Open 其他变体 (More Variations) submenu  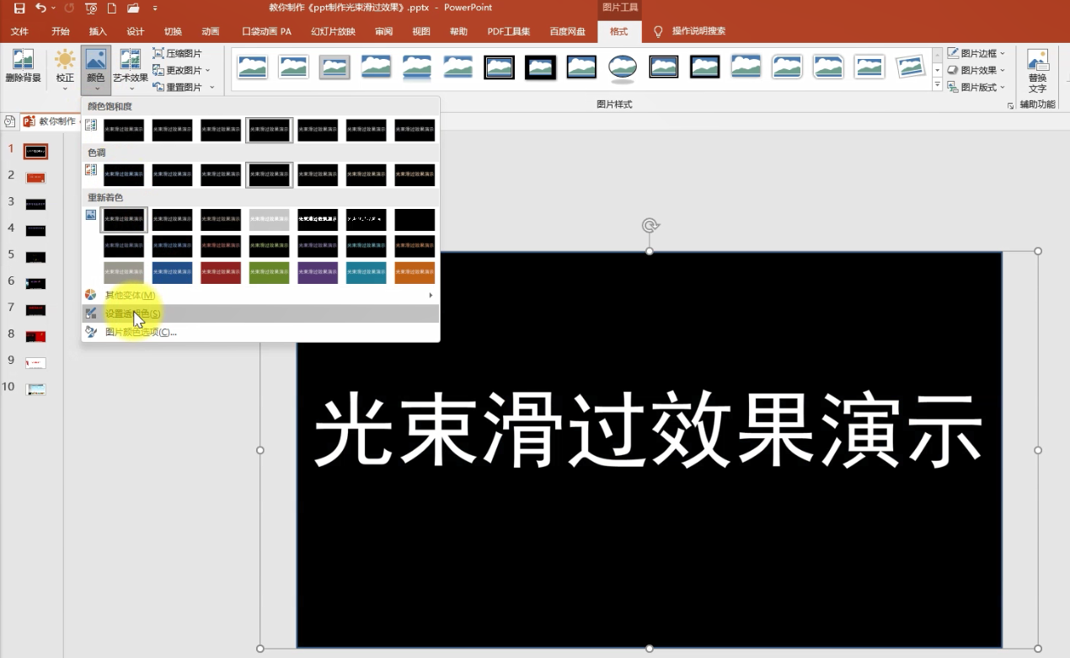point(260,295)
